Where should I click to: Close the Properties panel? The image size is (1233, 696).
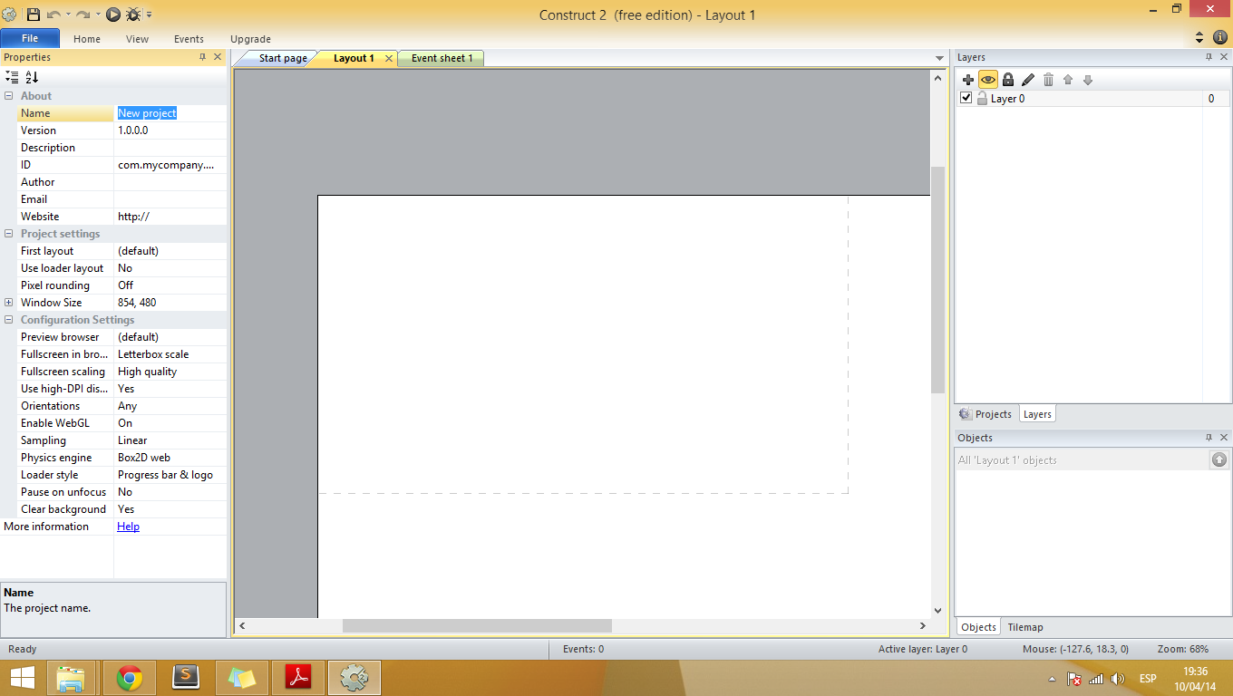click(x=218, y=57)
